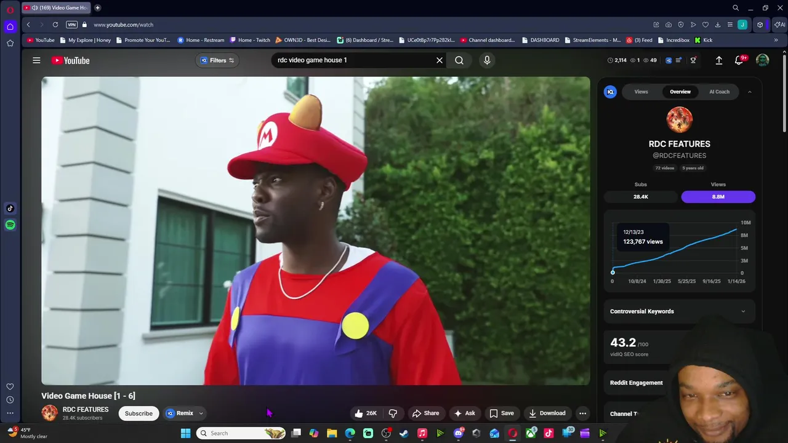
Task: Open the Spotify sidebar icon in Opera
Action: [x=10, y=225]
